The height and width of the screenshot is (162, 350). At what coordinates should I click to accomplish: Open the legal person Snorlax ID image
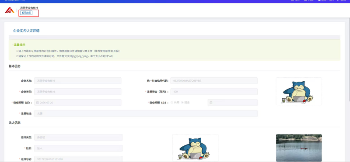[x=195, y=148]
